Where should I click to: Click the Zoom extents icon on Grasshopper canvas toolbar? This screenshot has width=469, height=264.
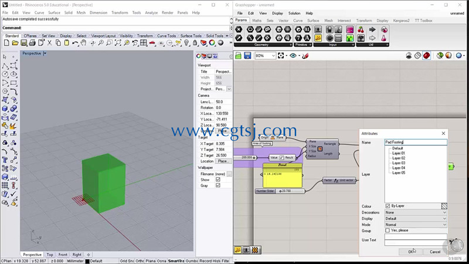point(281,56)
